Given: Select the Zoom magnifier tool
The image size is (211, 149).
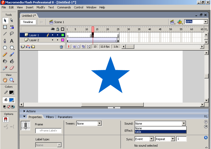Looking at the screenshot, I should 12,80.
